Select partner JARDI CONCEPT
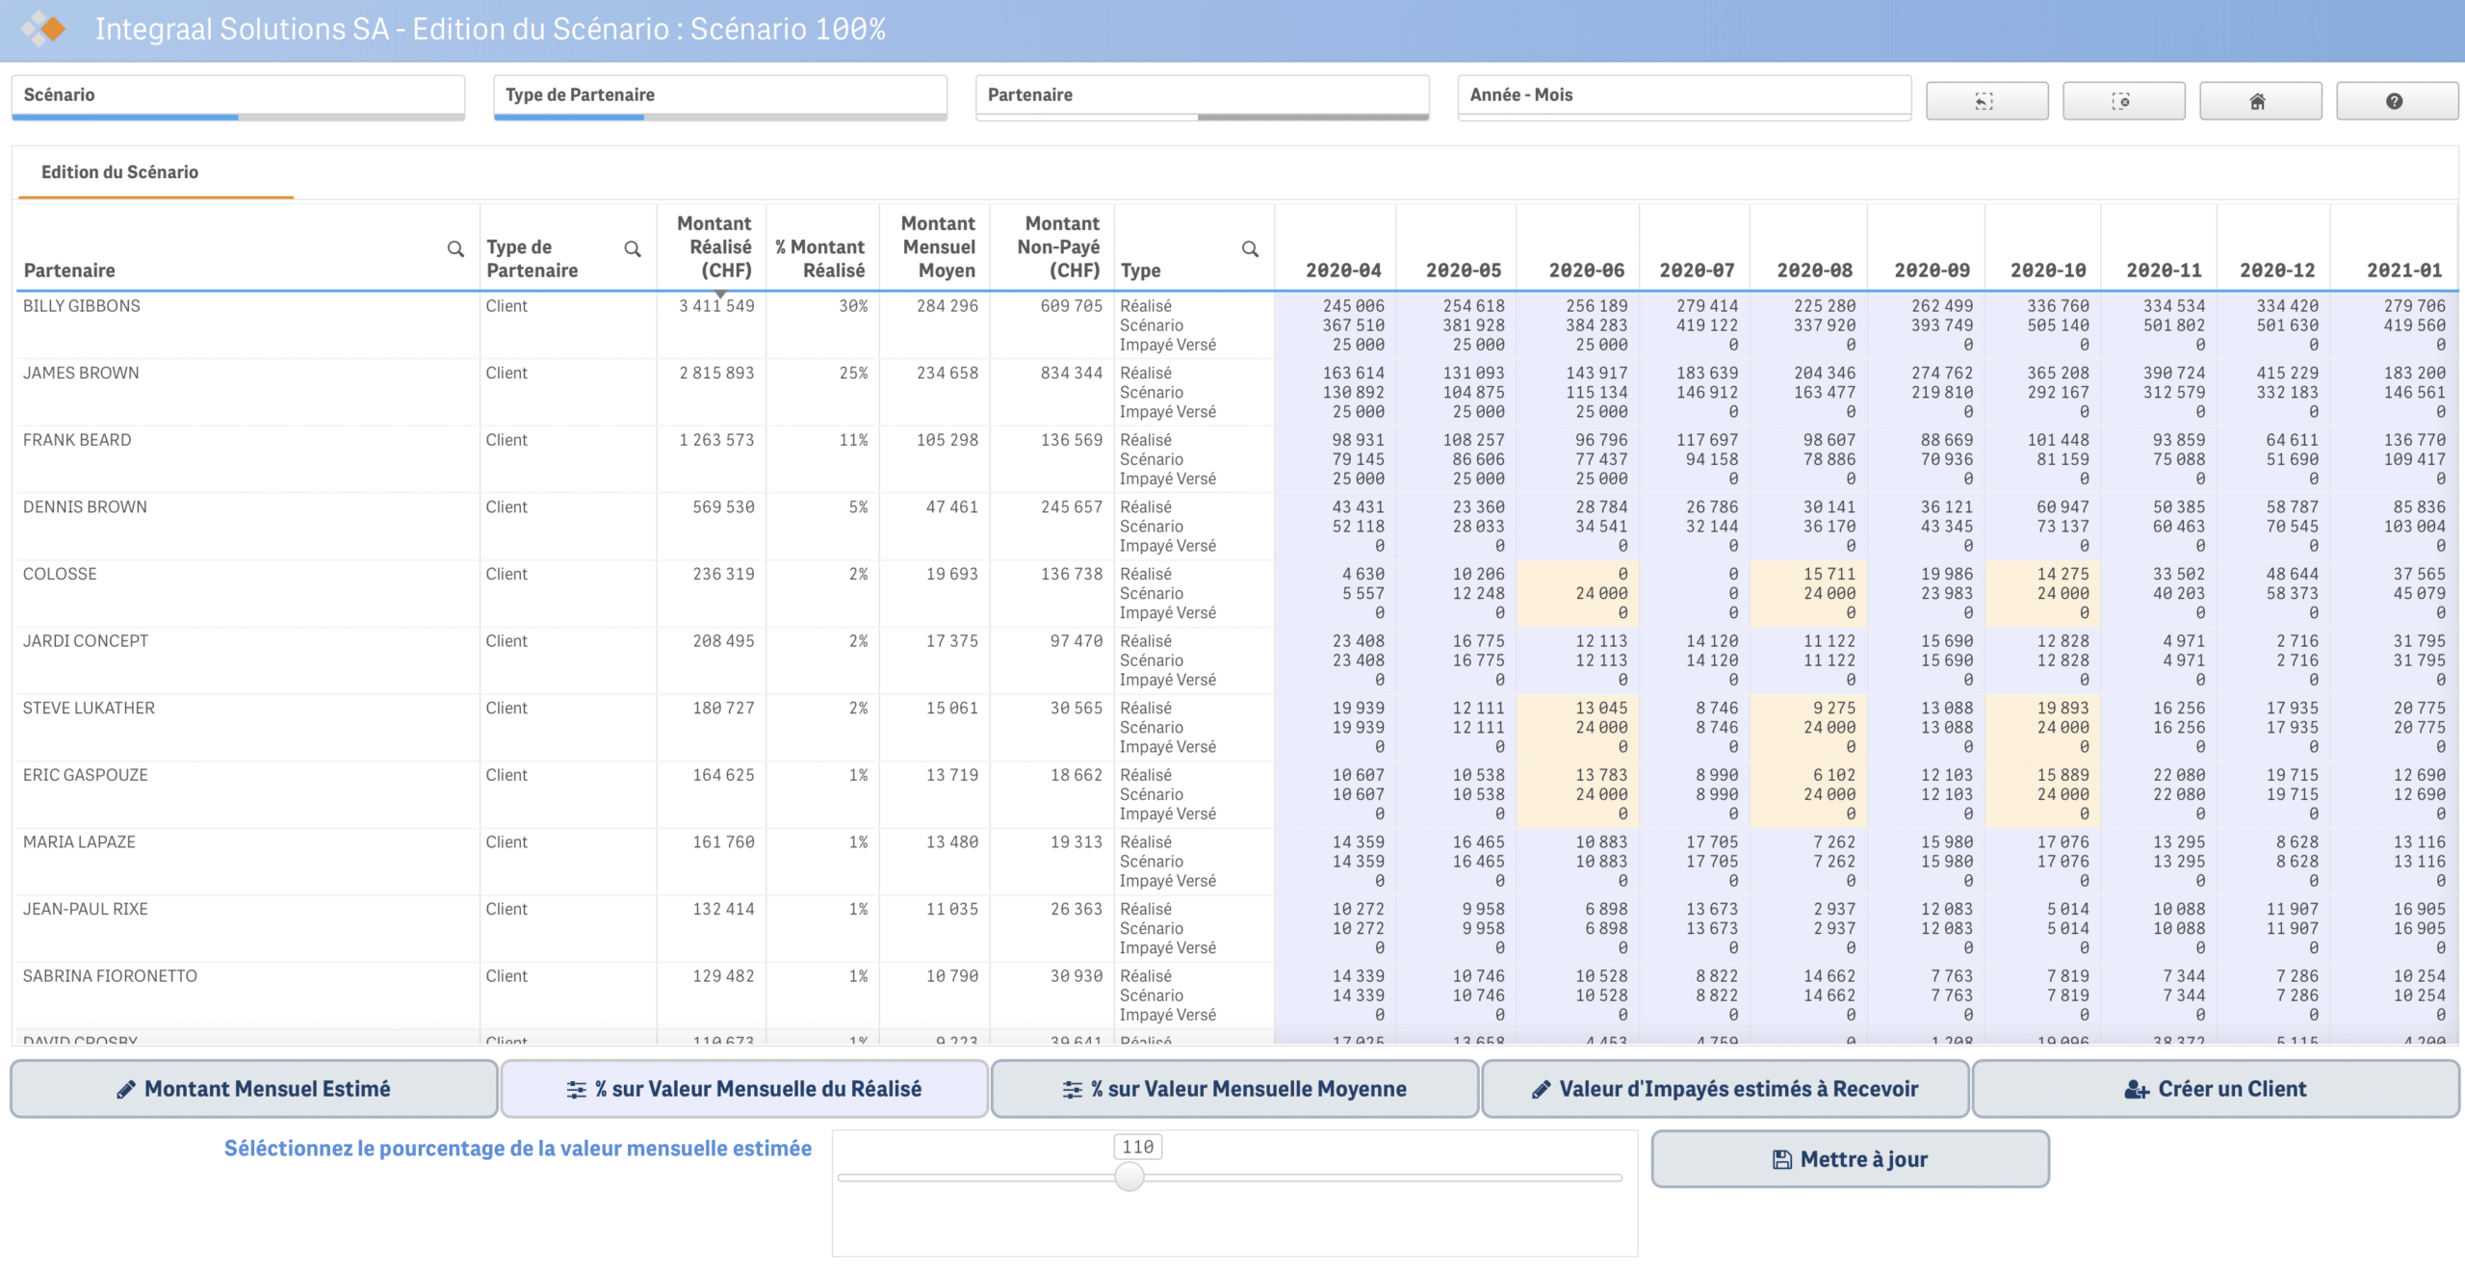Viewport: 2465px width, 1267px height. [86, 641]
